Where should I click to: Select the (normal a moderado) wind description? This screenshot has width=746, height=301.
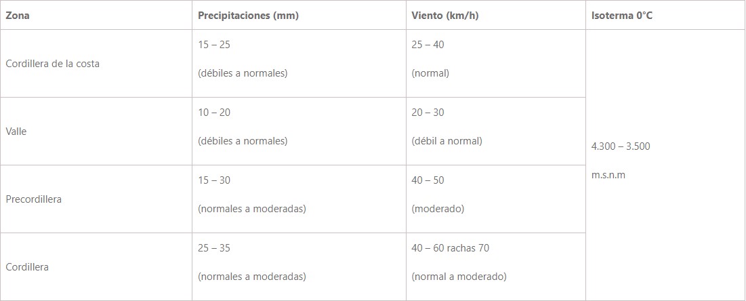point(459,277)
